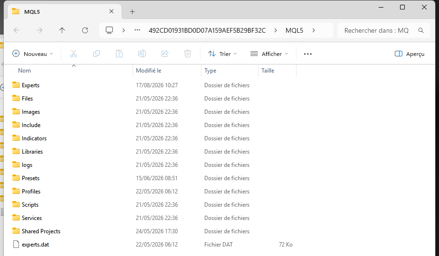Viewport: 439px width, 256px height.
Task: Click the Fichier DAT type cell
Action: (219, 245)
